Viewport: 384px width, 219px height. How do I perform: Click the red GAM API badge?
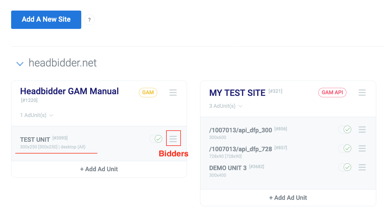[x=332, y=93]
